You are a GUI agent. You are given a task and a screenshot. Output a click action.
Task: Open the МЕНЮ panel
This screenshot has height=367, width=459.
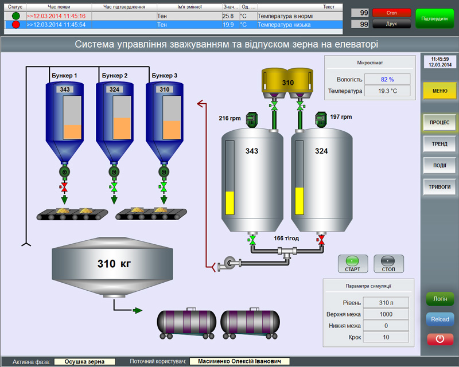[x=439, y=91]
